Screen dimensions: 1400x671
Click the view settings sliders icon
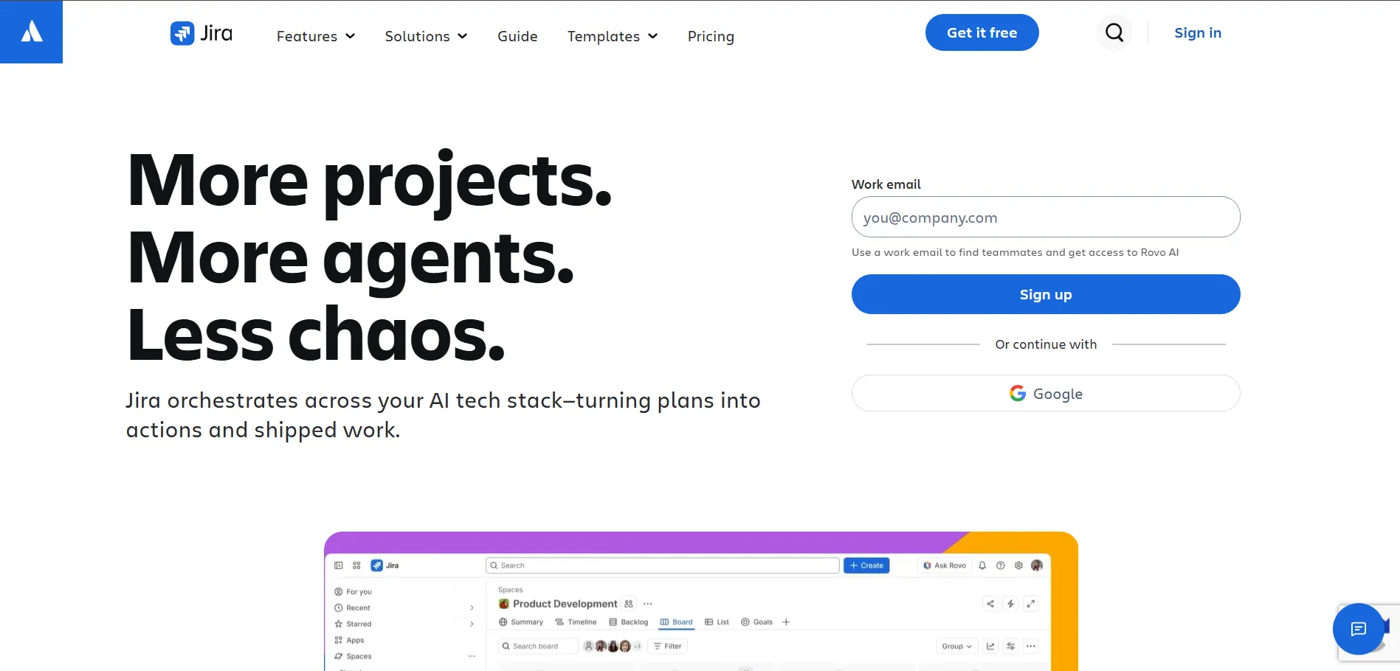1010,646
